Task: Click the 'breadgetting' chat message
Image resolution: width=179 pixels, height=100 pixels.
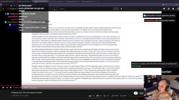Action: [x=160, y=21]
